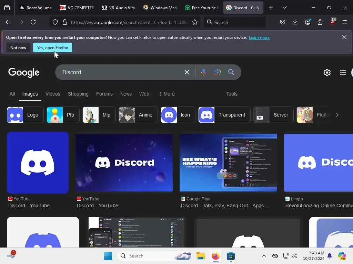Screen dimensions: 353x264
Task: Open the Downloads panel
Action: click(295, 22)
